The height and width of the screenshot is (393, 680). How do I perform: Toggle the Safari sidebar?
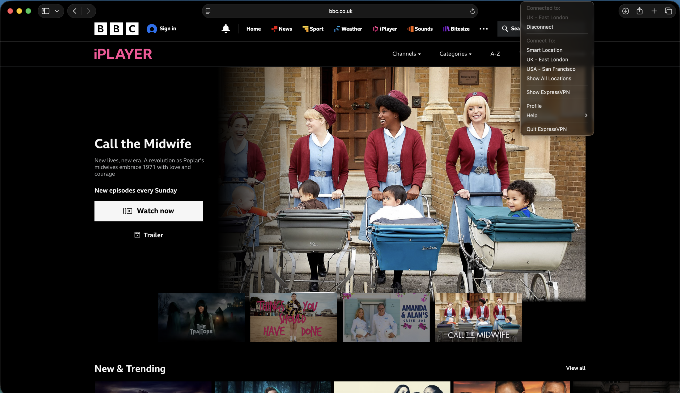(x=45, y=11)
